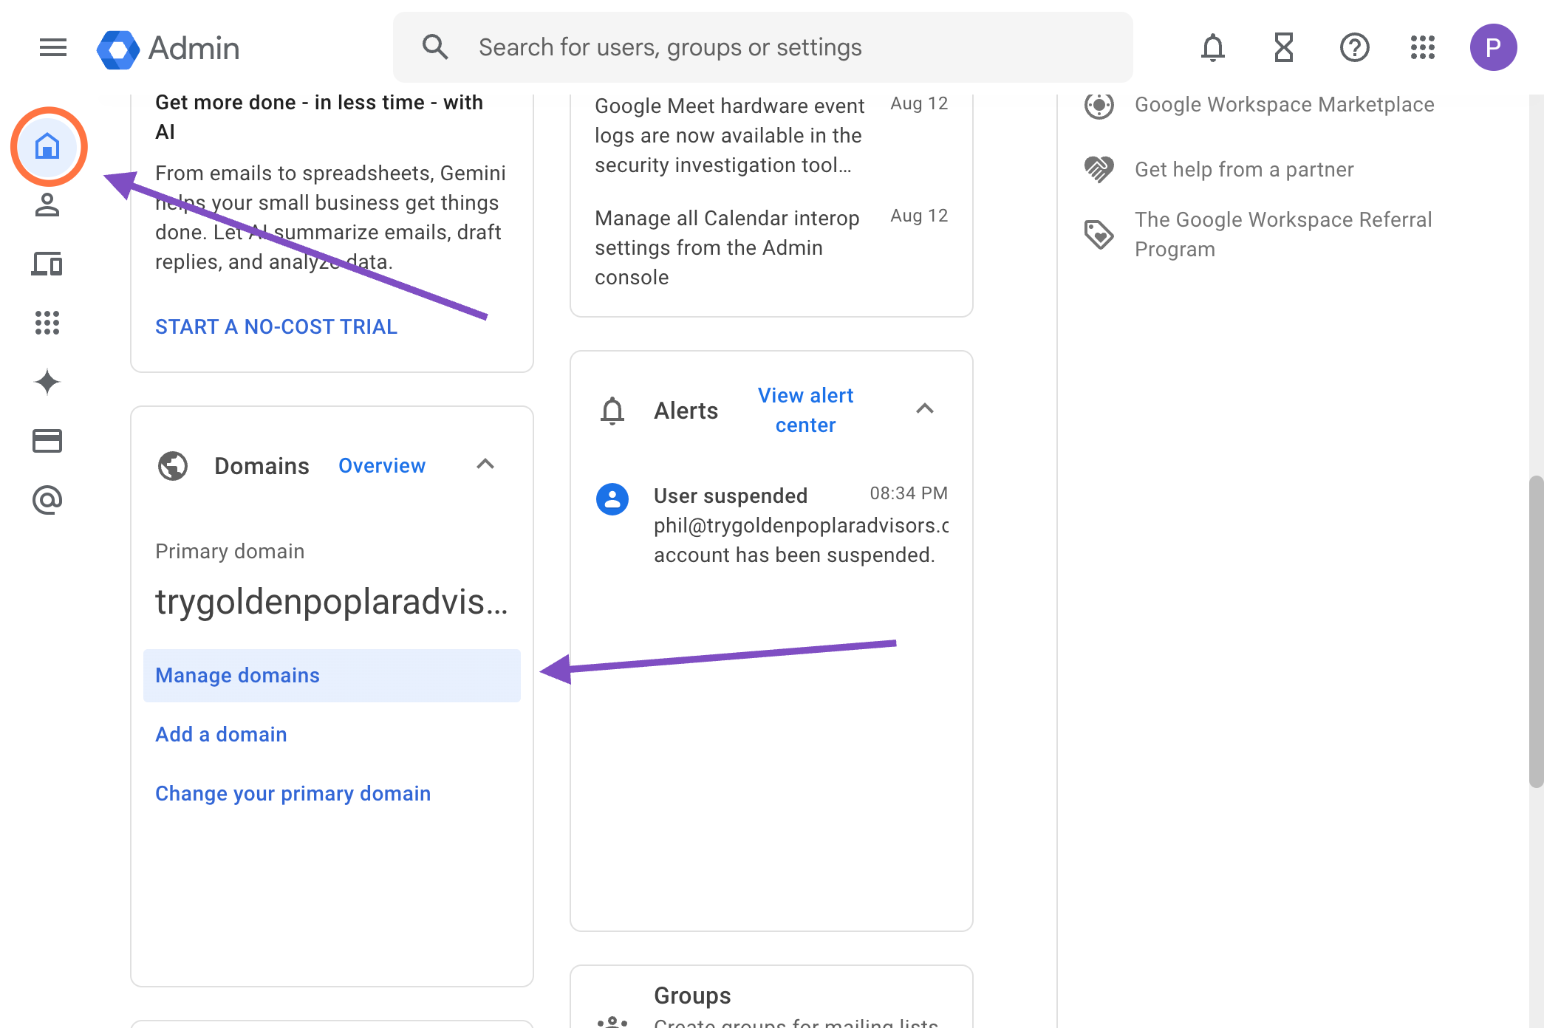This screenshot has width=1544, height=1028.
Task: Click the primary domain name text
Action: pos(332,601)
